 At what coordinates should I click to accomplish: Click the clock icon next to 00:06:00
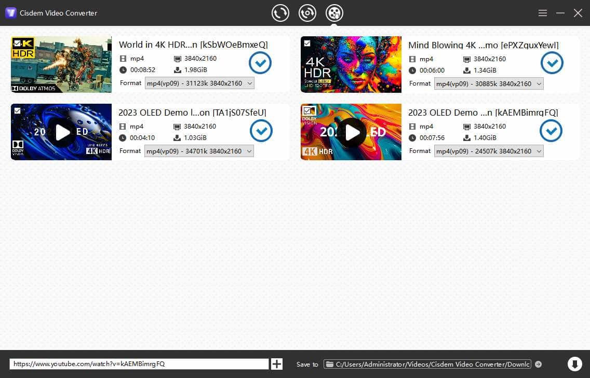(x=412, y=71)
